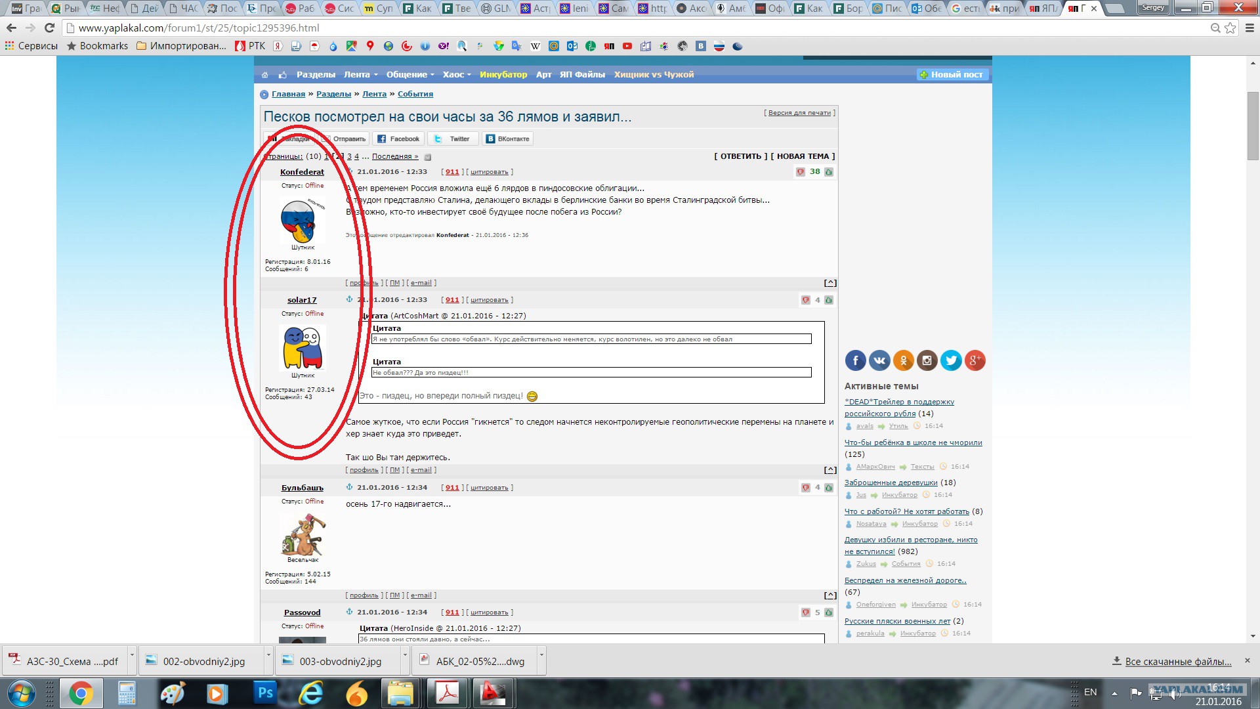The image size is (1260, 709).
Task: Open the VK round social icon
Action: pyautogui.click(x=879, y=360)
